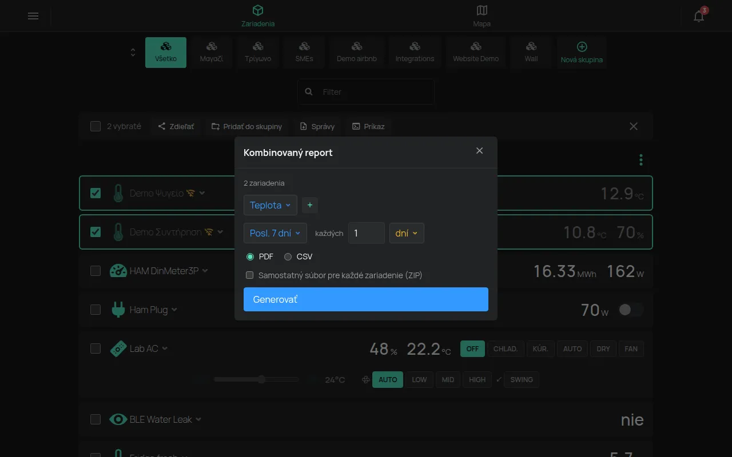Open the Teplota measurement dropdown
This screenshot has width=732, height=457.
270,205
